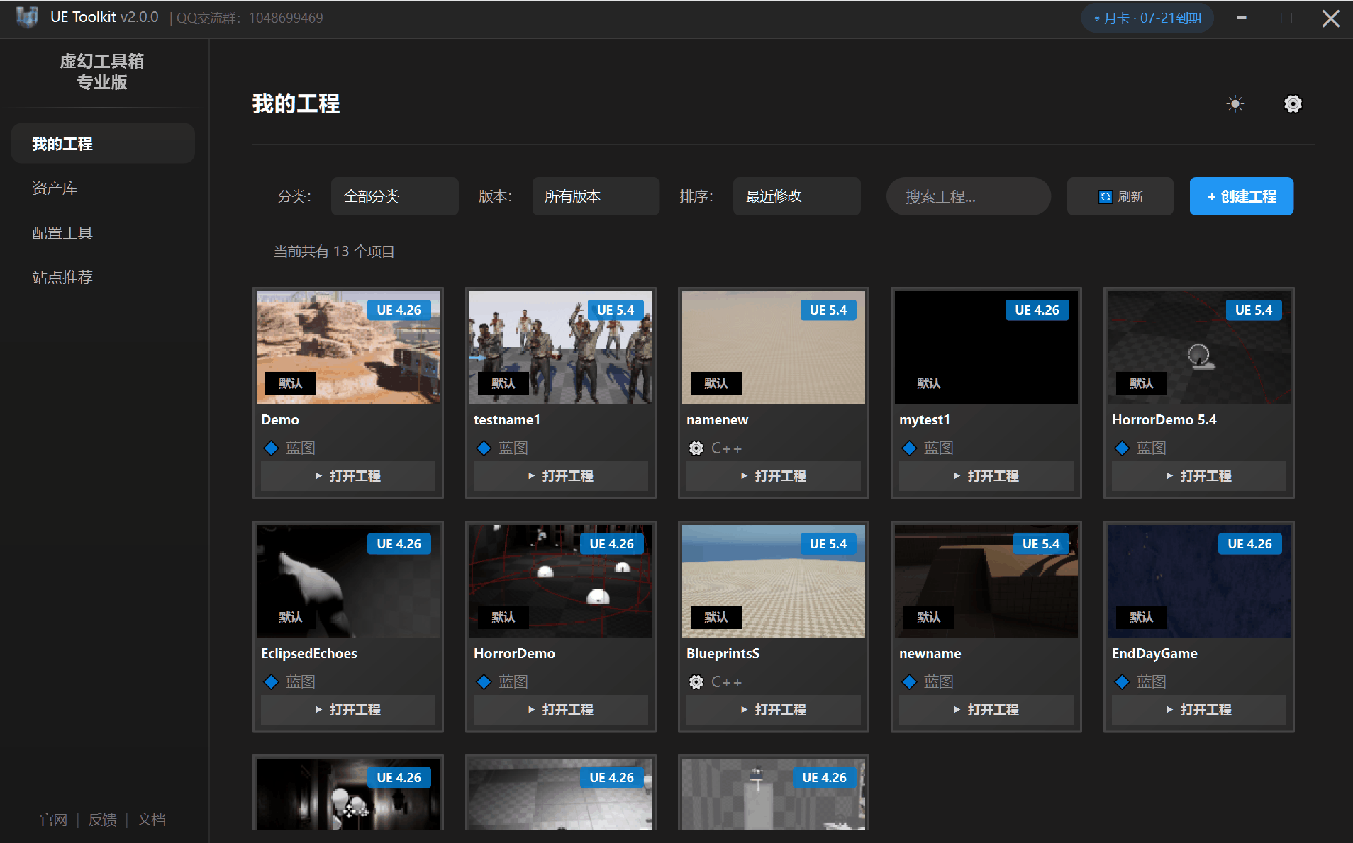Open the 所有版本 version dropdown

[x=596, y=196]
